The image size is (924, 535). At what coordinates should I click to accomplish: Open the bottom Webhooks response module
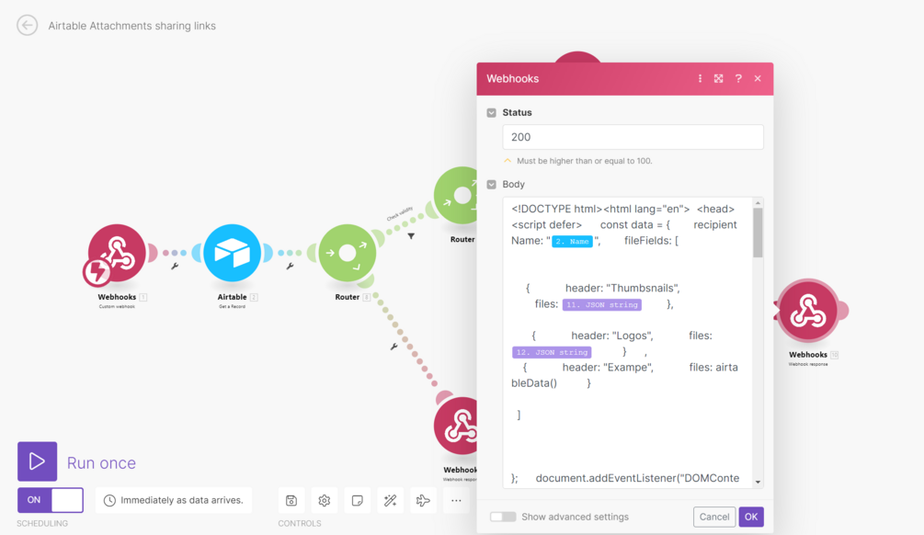coord(456,426)
